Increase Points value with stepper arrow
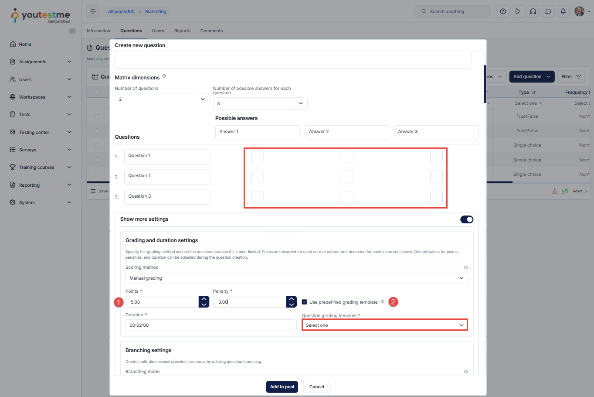The image size is (594, 397). pos(204,299)
